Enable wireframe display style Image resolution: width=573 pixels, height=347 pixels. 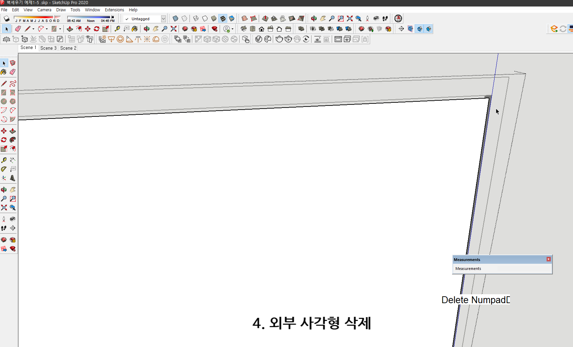click(196, 18)
